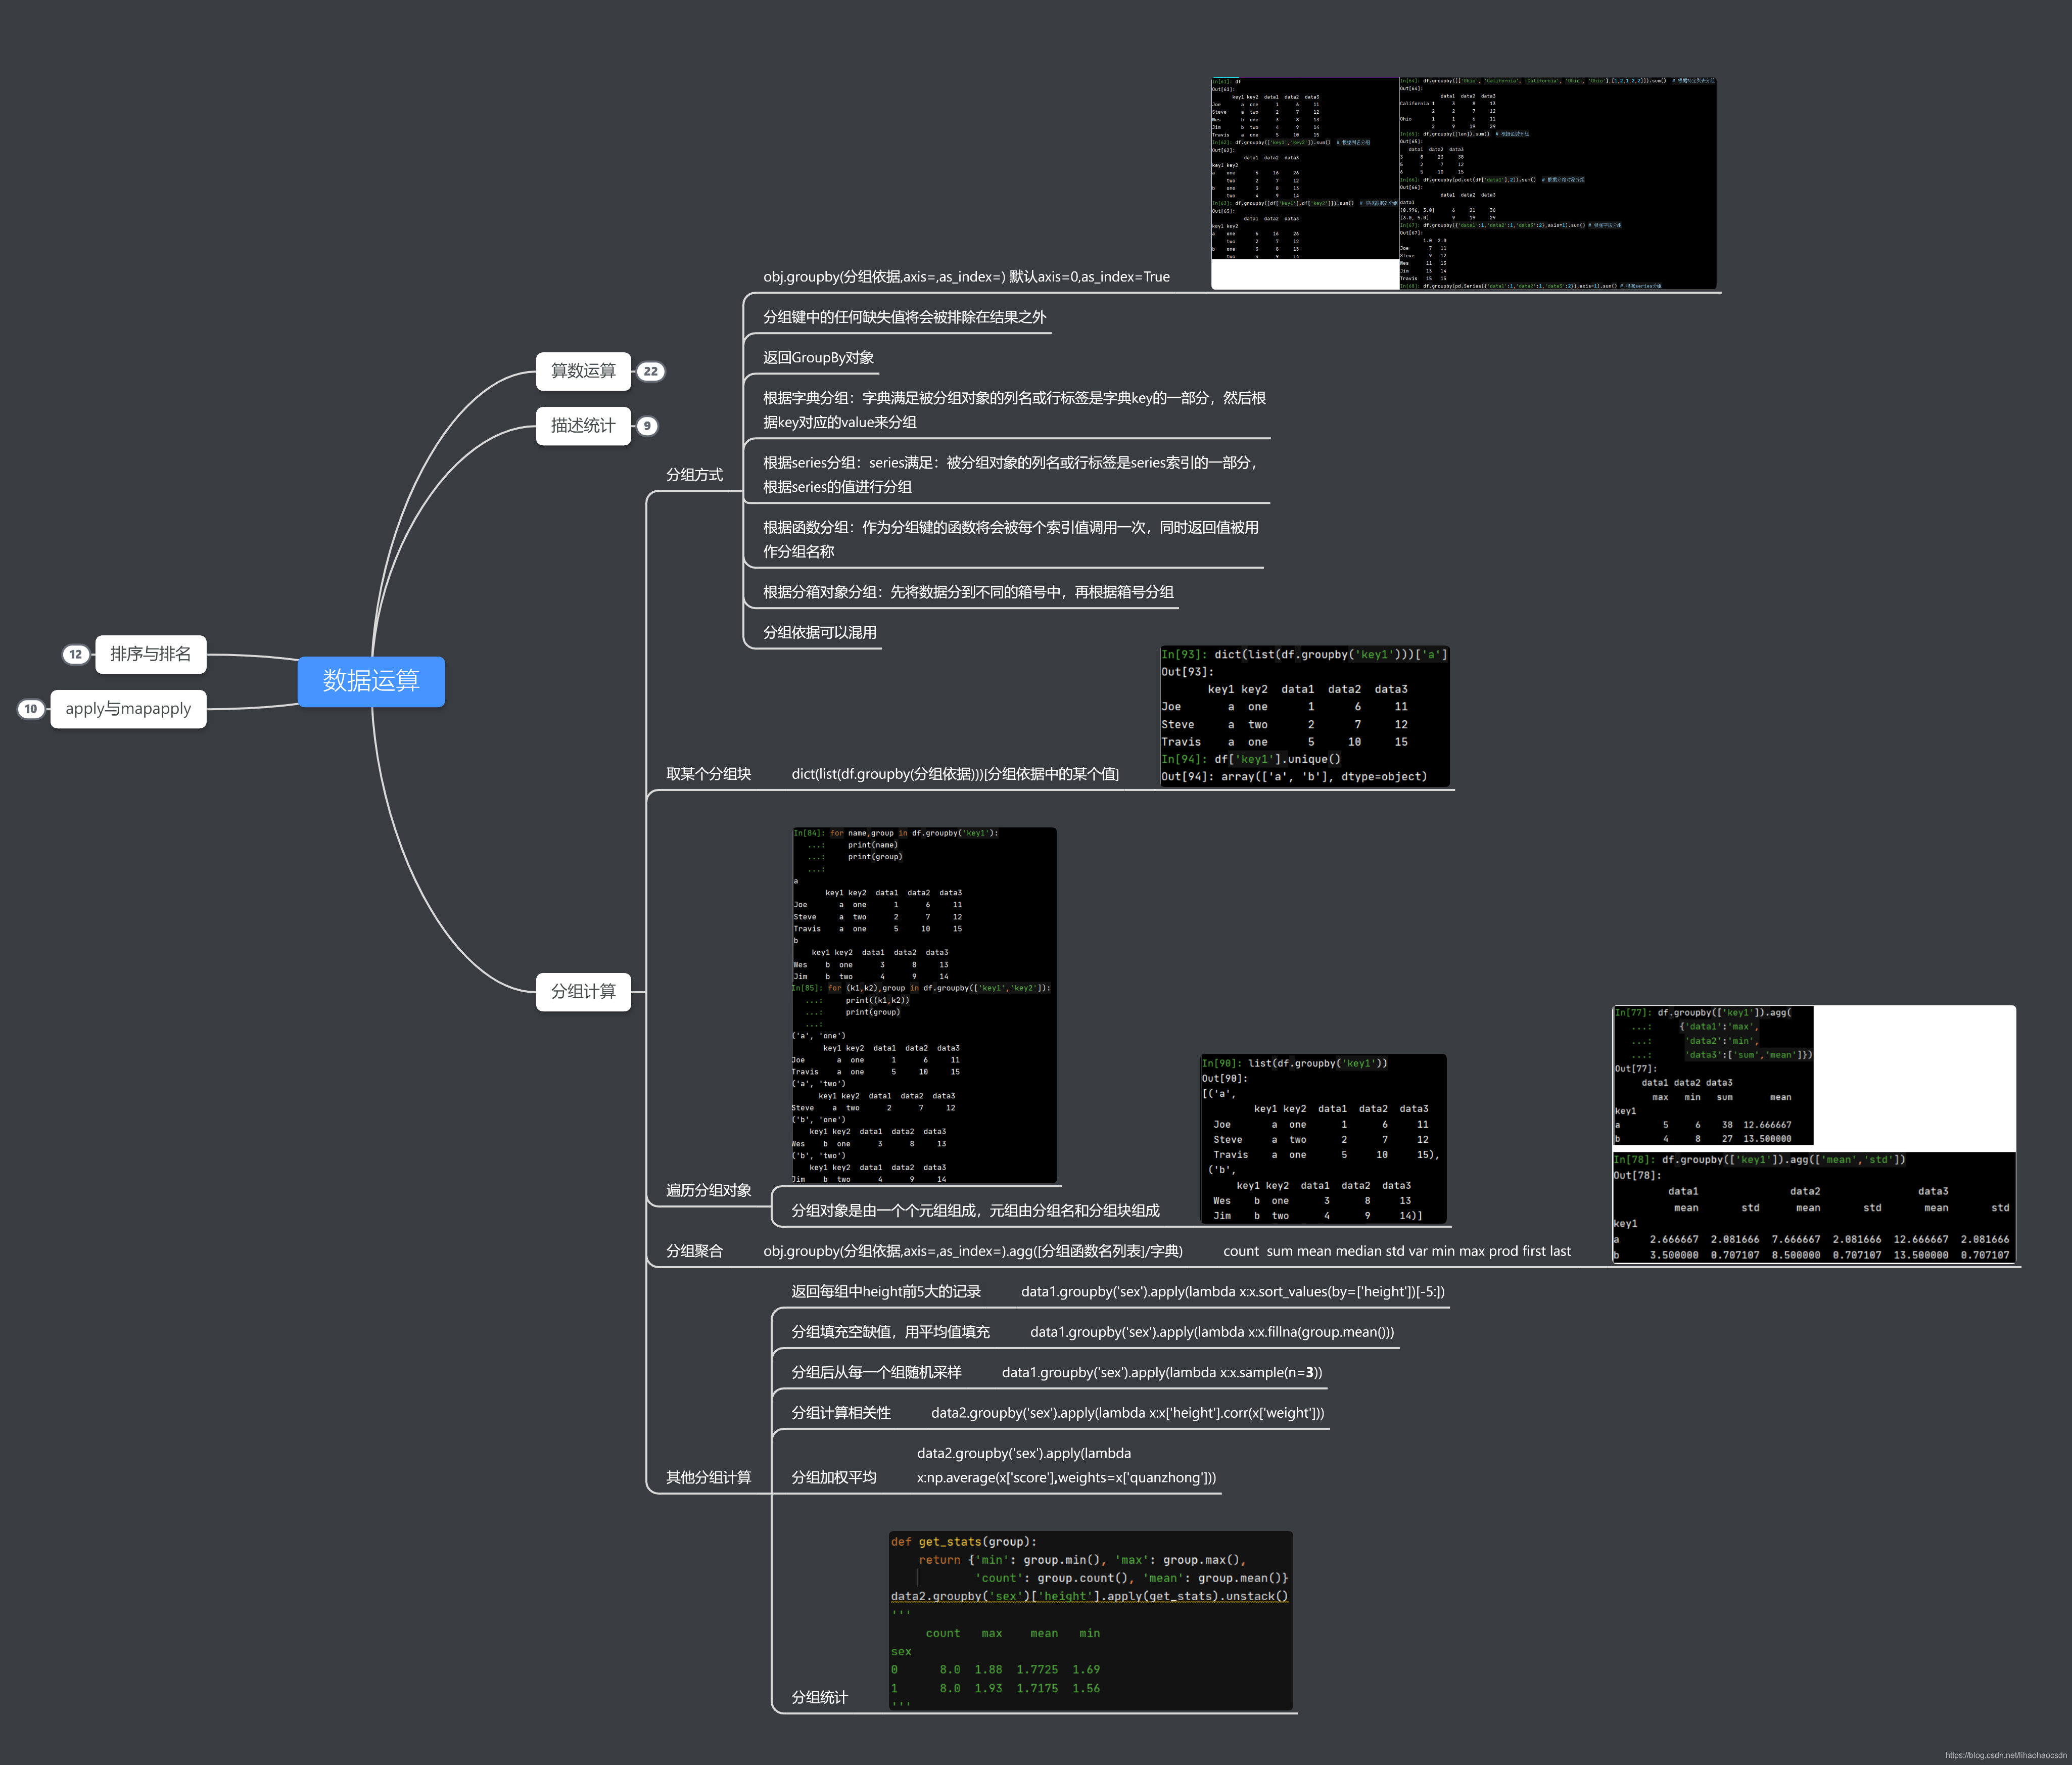Click 分组对象是由一个个元组组成 topic
Viewport: 2072px width, 1765px height.
tap(975, 1211)
